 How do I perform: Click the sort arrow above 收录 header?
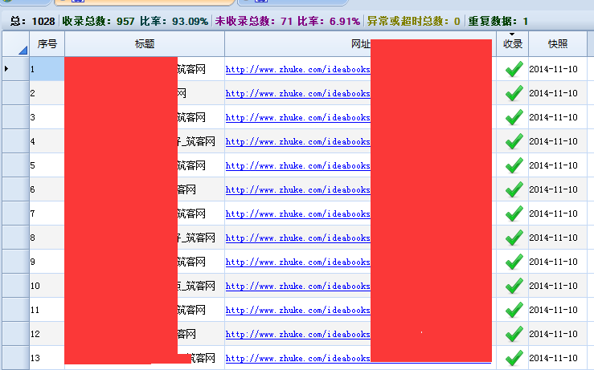coord(512,35)
